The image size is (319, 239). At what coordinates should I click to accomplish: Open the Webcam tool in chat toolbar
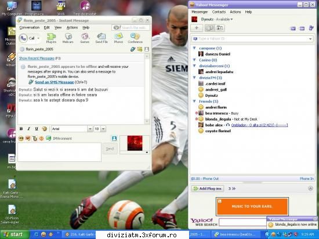[68, 38]
